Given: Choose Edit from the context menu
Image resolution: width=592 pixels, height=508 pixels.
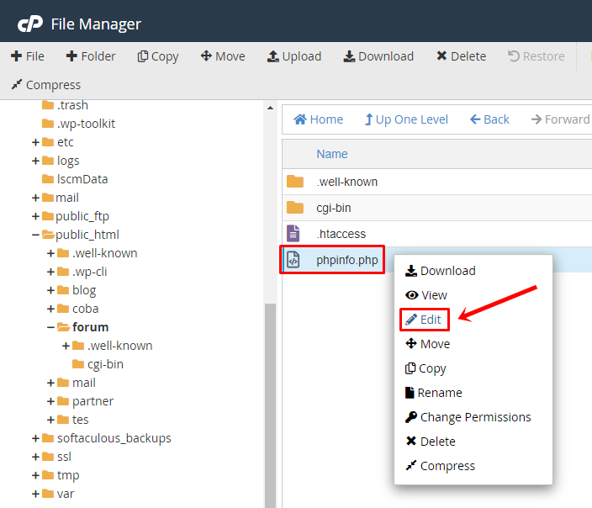Looking at the screenshot, I should 423,320.
